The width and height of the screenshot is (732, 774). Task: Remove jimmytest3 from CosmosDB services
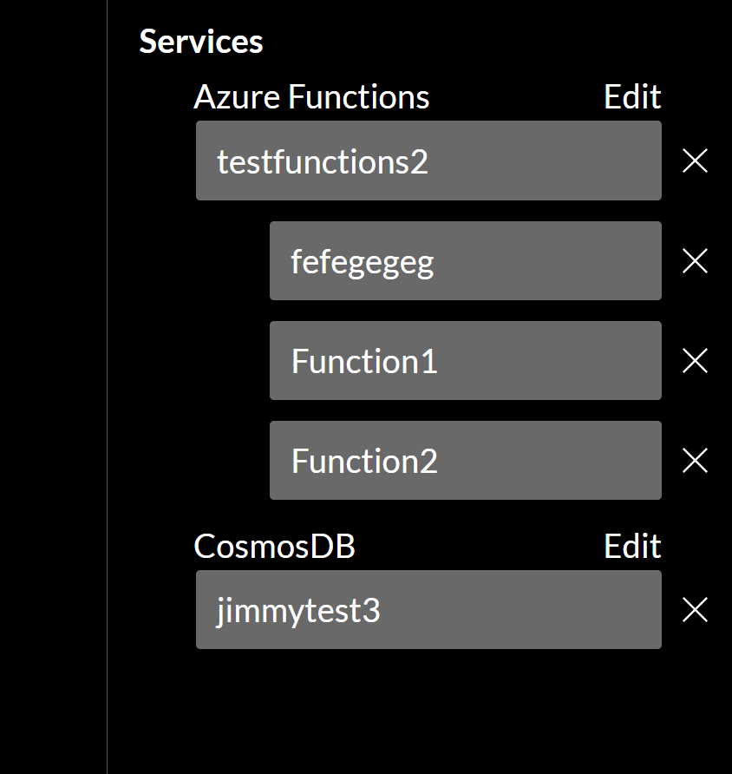click(x=695, y=610)
